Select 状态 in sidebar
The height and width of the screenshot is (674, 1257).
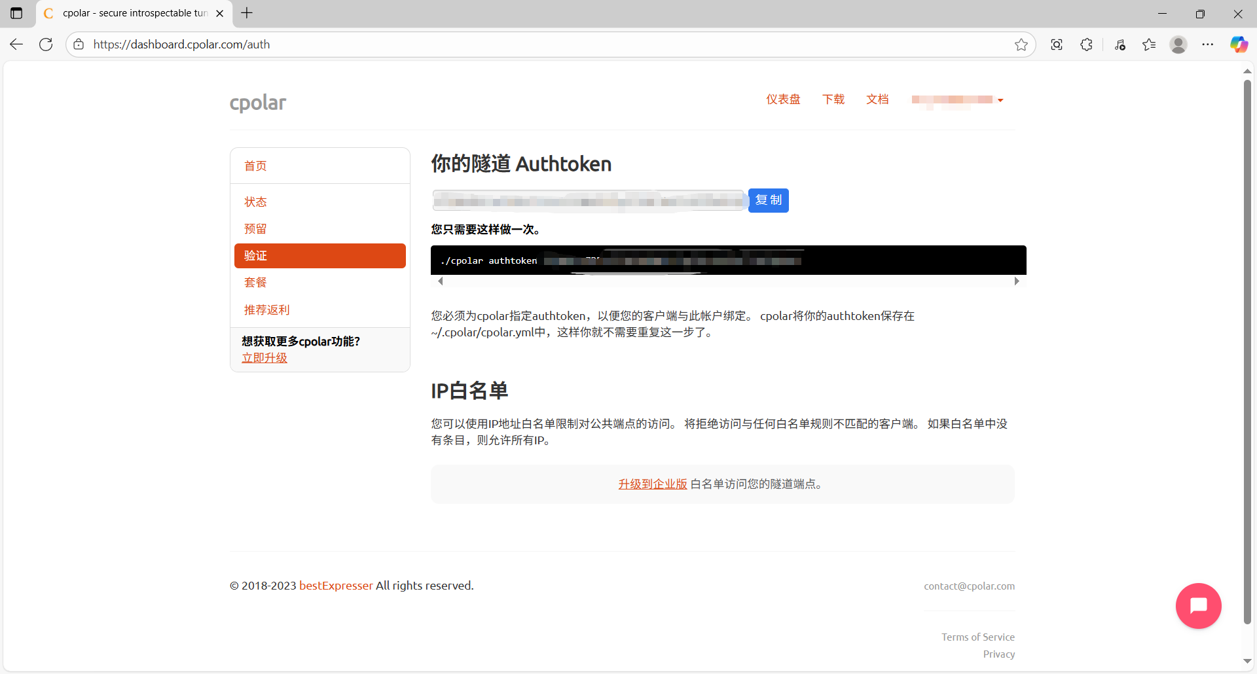click(255, 202)
